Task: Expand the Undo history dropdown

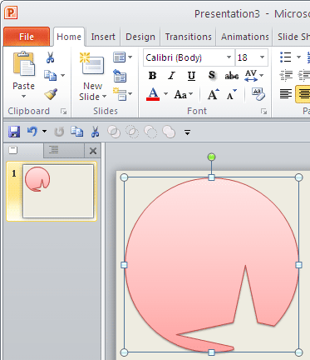Action: pyautogui.click(x=44, y=132)
